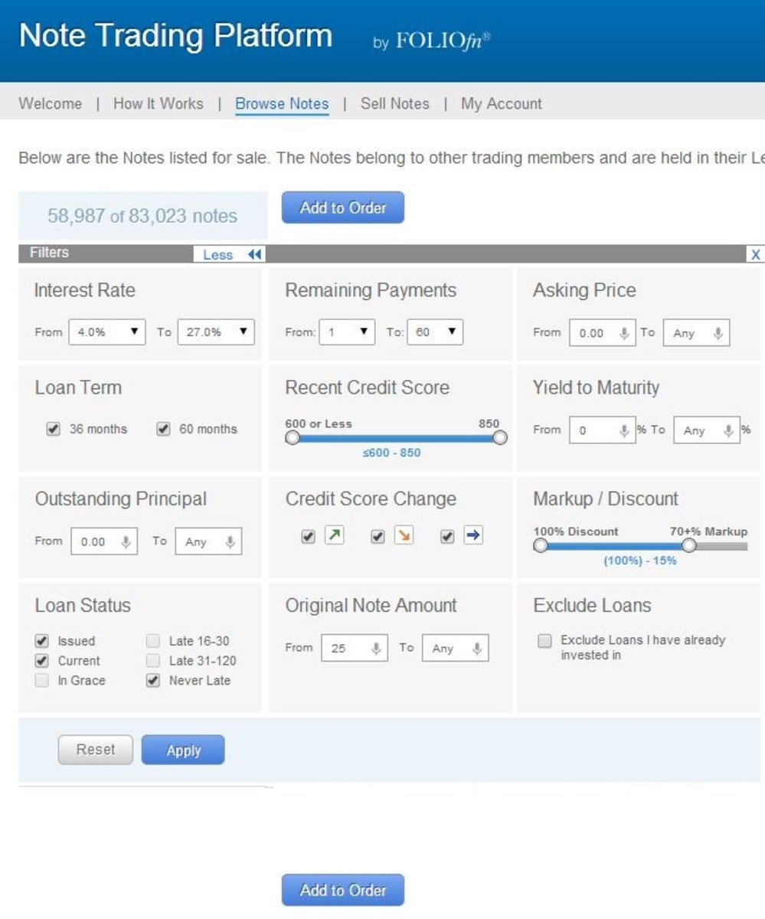
Task: Open the Interest Rate From dropdown
Action: pyautogui.click(x=106, y=332)
